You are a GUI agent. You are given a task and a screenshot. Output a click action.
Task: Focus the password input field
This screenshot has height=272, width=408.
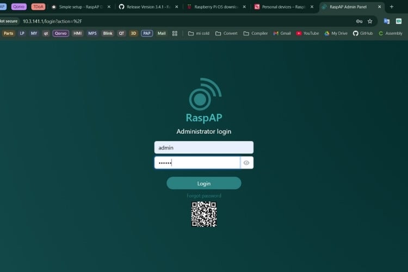[197, 163]
